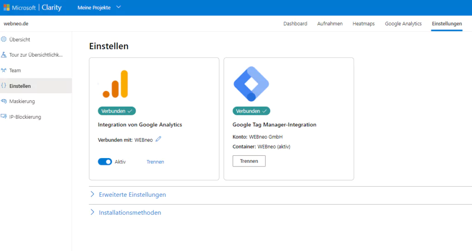Click the Einstellen page heading
The width and height of the screenshot is (472, 251).
(109, 46)
